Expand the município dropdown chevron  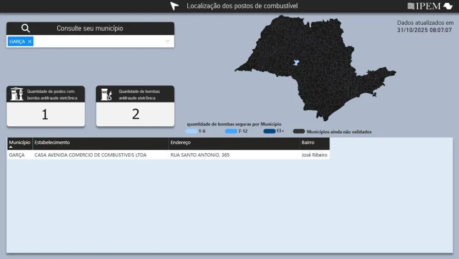168,42
